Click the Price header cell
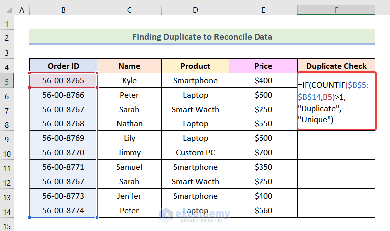 [263, 66]
